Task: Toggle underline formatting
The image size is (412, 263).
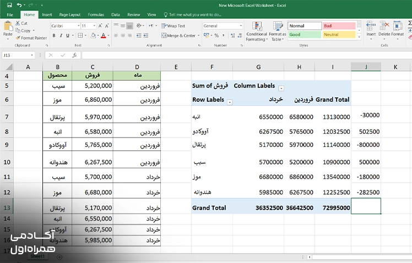Action: pos(68,35)
